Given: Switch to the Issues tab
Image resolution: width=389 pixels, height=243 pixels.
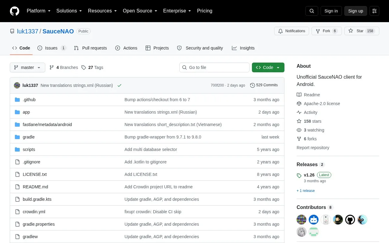Looking at the screenshot, I should pyautogui.click(x=52, y=48).
